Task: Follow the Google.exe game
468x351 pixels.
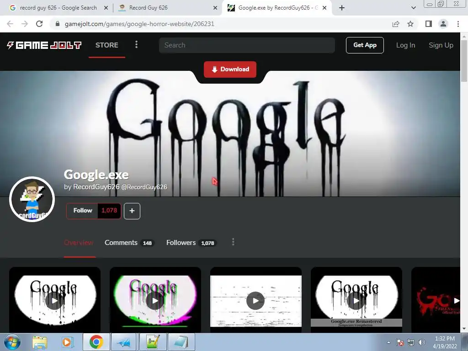Action: [x=82, y=211]
